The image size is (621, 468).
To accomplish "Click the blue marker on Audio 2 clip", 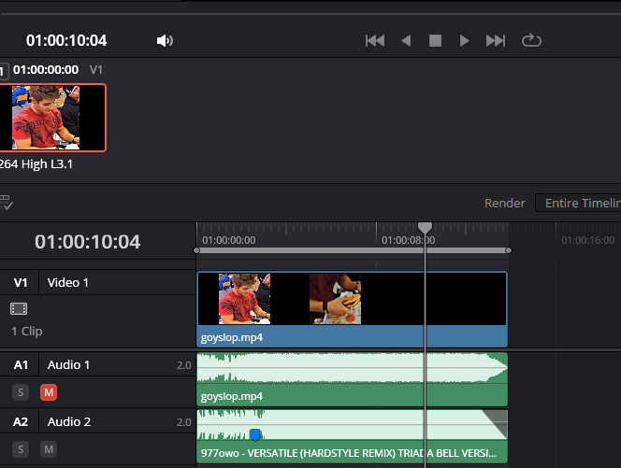I will click(254, 434).
